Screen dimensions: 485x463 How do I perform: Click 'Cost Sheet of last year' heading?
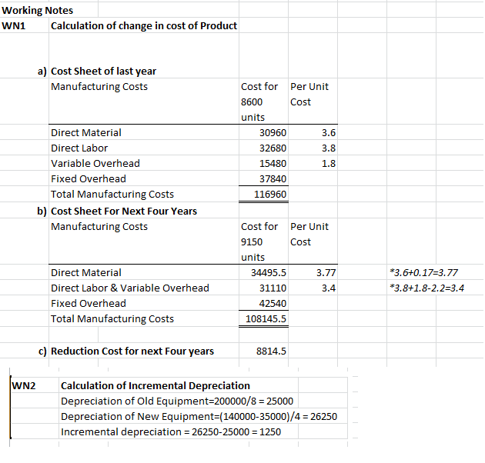pyautogui.click(x=103, y=71)
